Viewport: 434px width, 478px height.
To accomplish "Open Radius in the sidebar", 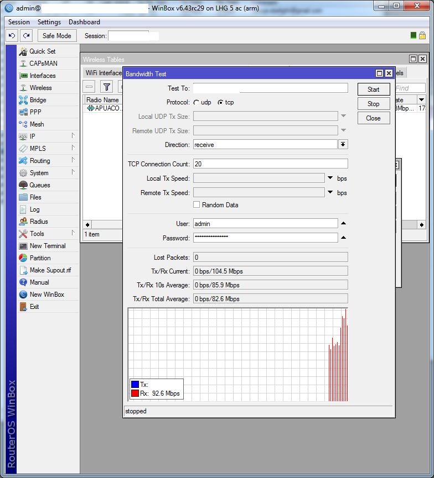I will tap(48, 222).
